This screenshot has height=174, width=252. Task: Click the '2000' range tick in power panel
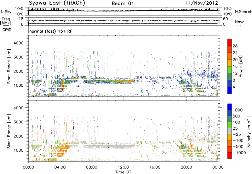point(18,71)
